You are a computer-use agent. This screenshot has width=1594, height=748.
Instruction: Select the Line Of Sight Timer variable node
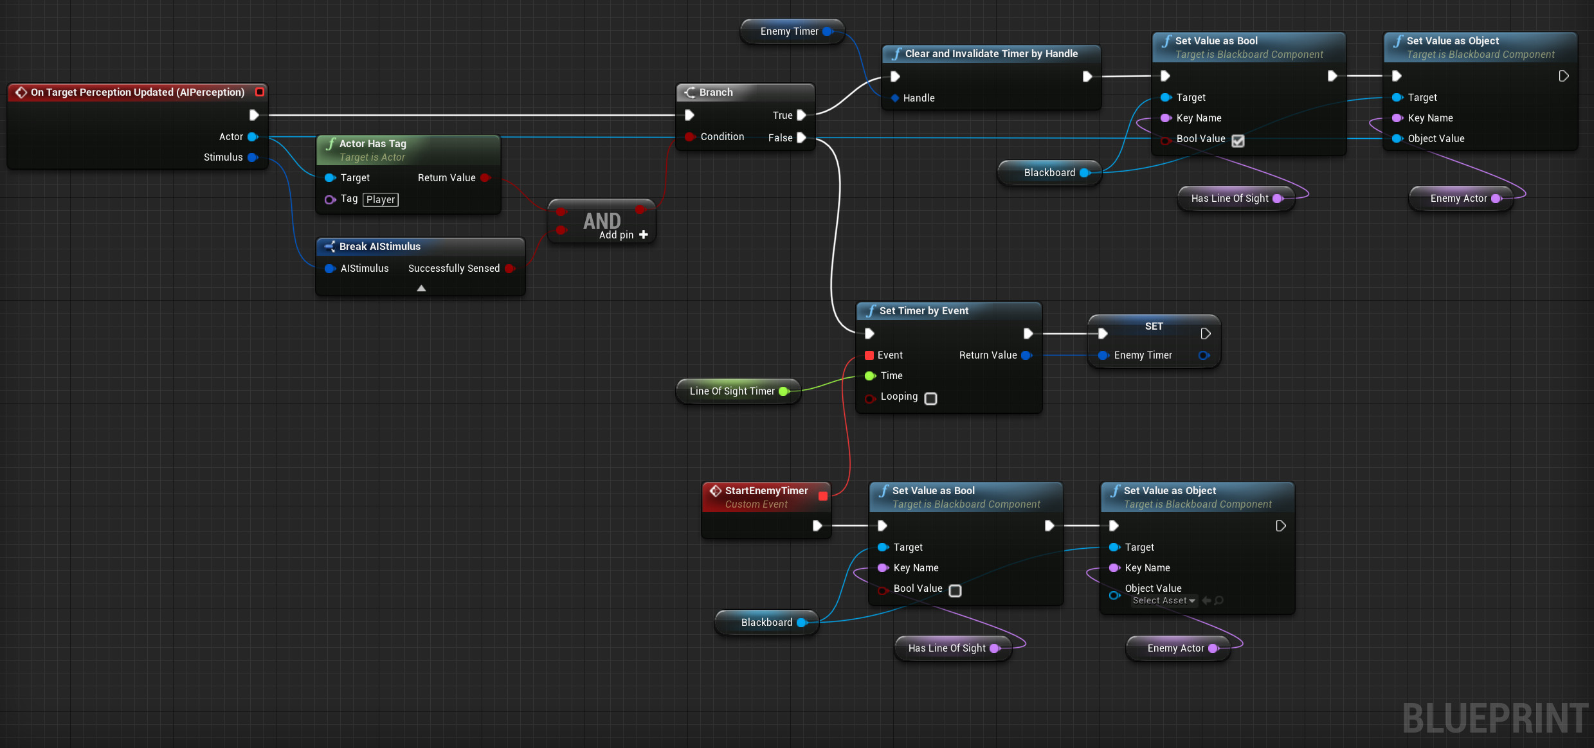click(x=732, y=391)
